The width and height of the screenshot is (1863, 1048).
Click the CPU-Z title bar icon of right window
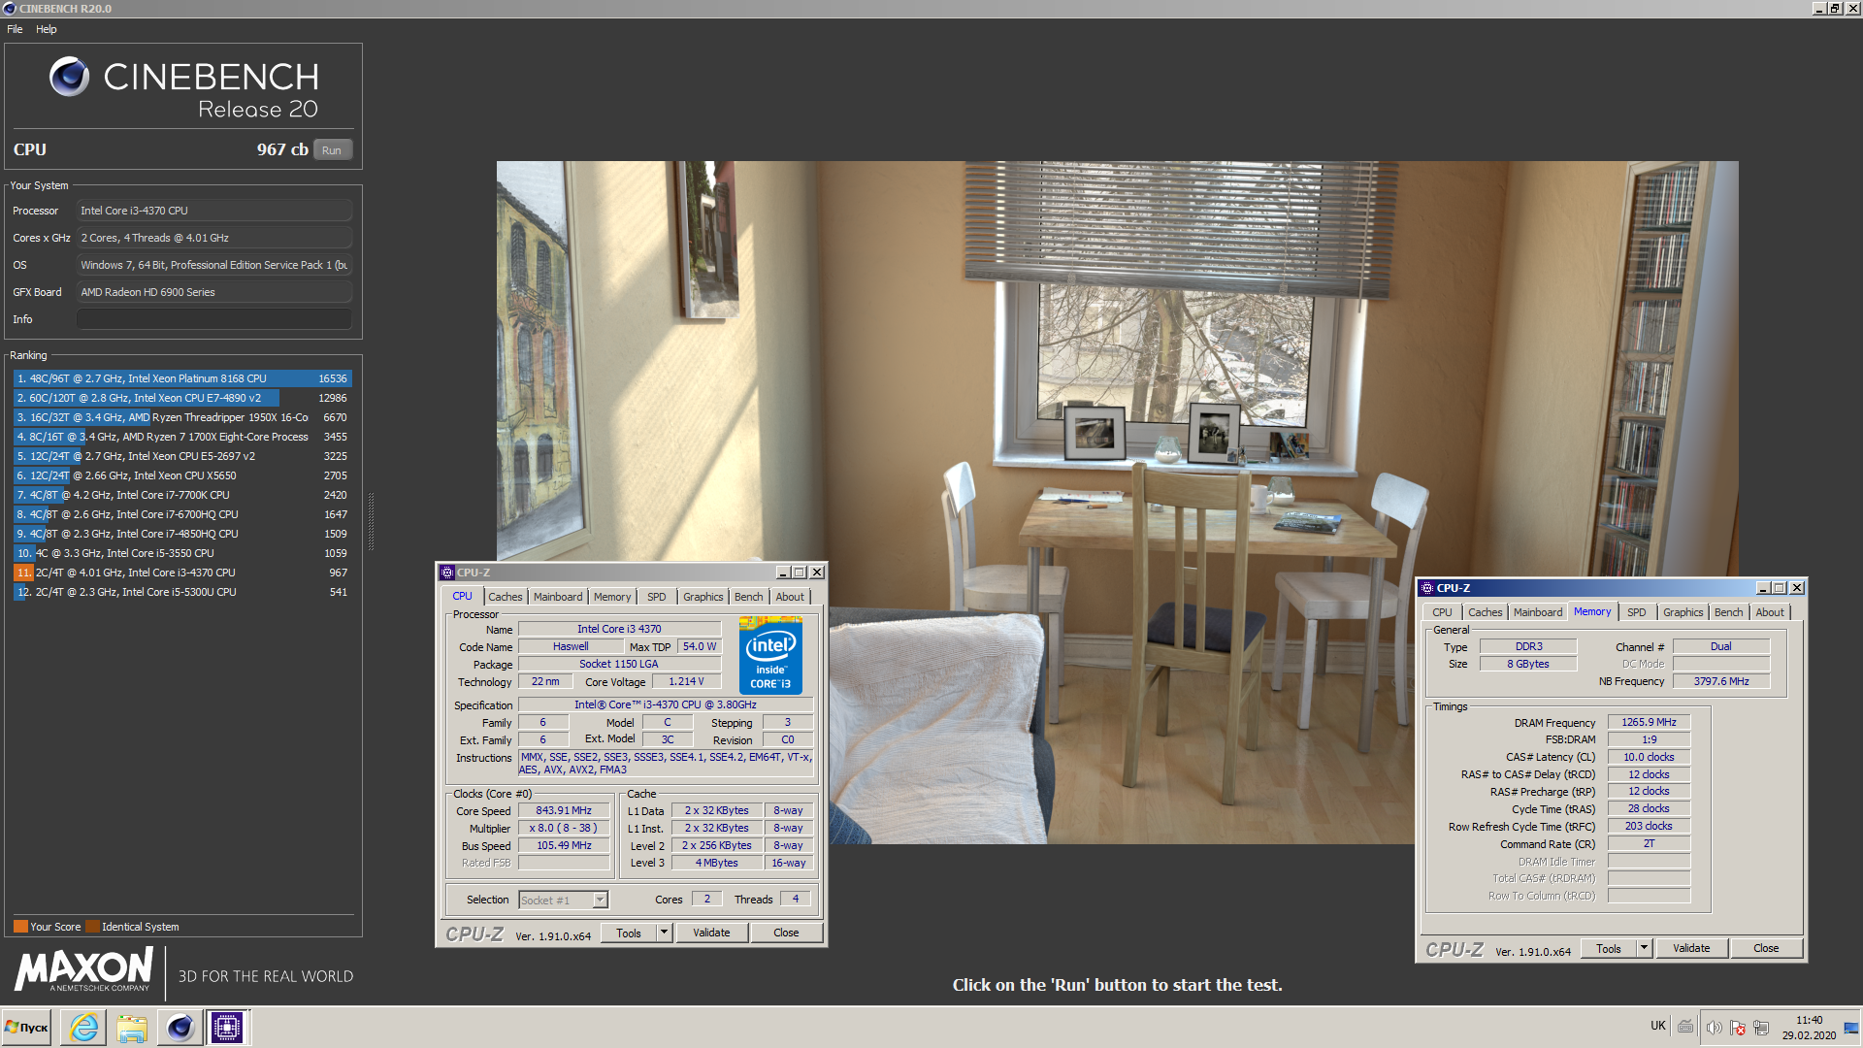(1427, 588)
